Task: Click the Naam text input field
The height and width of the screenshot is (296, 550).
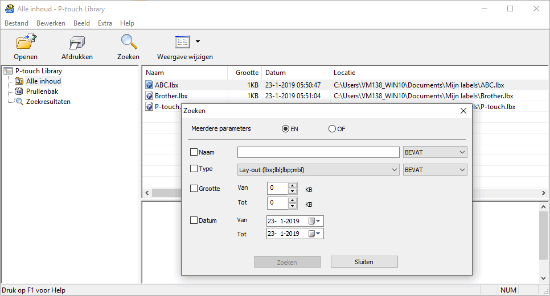Action: (x=318, y=152)
